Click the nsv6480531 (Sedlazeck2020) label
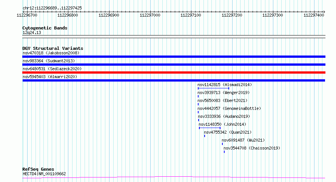Screen dimensions: 336x182 point(52,69)
